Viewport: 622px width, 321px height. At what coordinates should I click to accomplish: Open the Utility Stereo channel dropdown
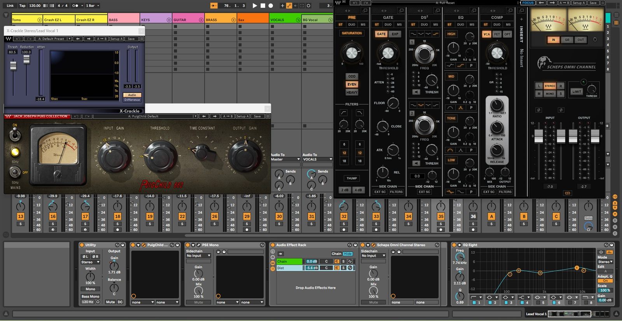[x=90, y=262]
